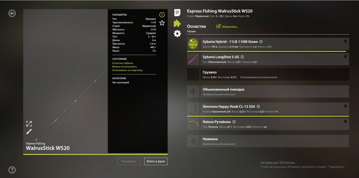Click the Чувствительность 1/10 value
This screenshot has height=178, width=359.
pyautogui.click(x=153, y=22)
